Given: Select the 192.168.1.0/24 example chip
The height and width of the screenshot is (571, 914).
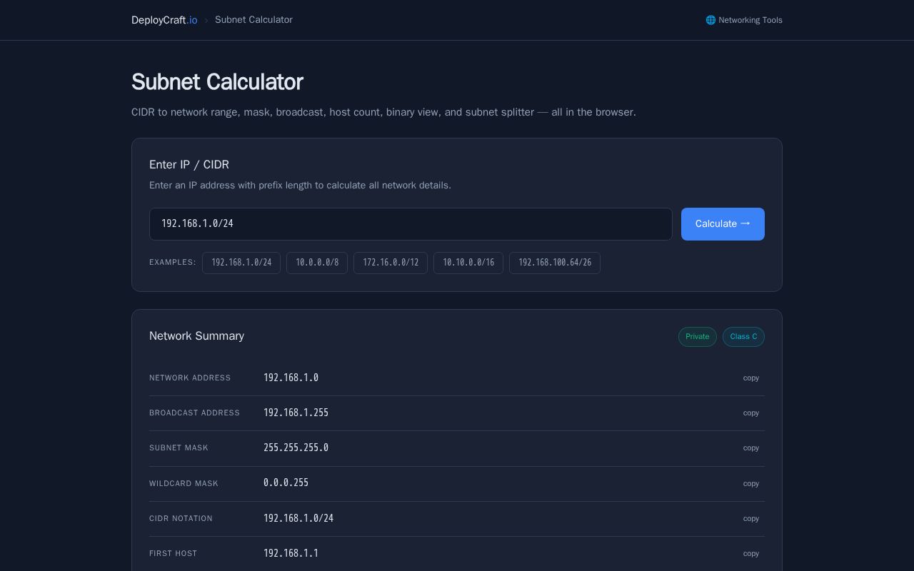Looking at the screenshot, I should (241, 263).
